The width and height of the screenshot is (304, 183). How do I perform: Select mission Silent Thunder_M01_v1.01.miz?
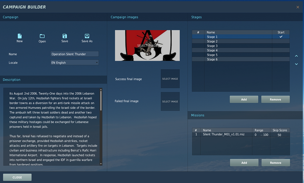(x=223, y=134)
